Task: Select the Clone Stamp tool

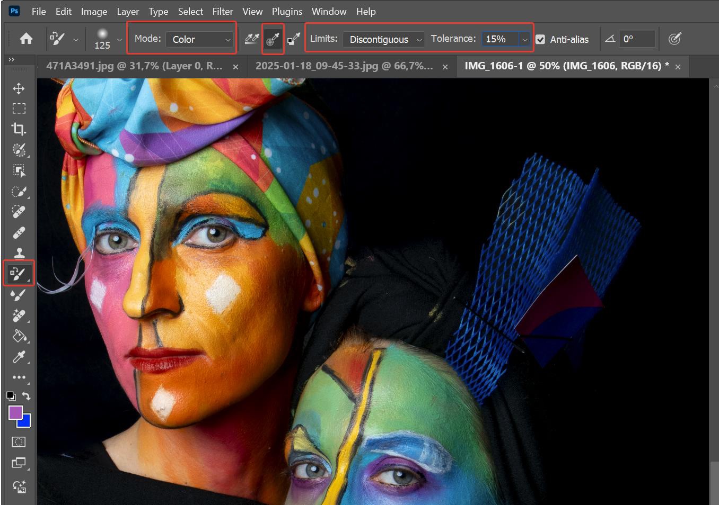Action: click(x=19, y=253)
